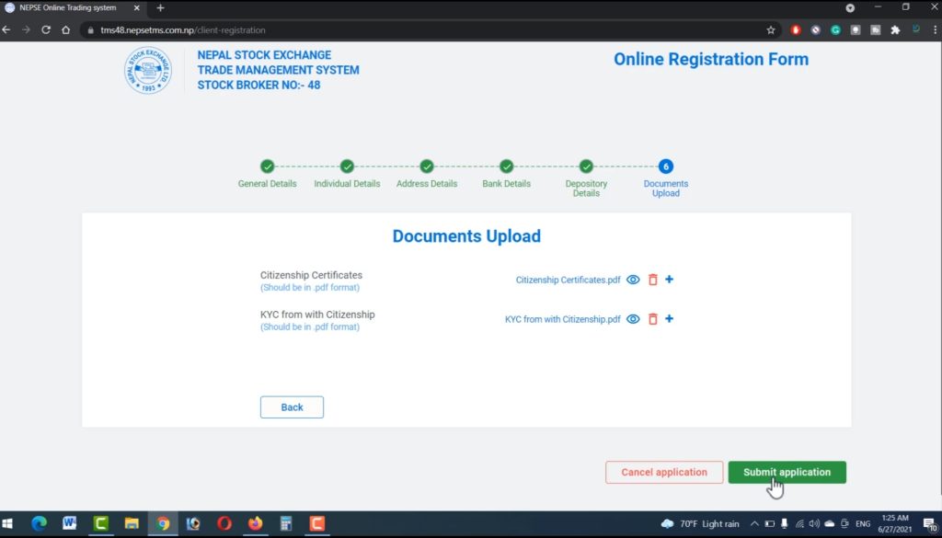Go to the Address Details step
This screenshot has width=942, height=538.
click(427, 174)
